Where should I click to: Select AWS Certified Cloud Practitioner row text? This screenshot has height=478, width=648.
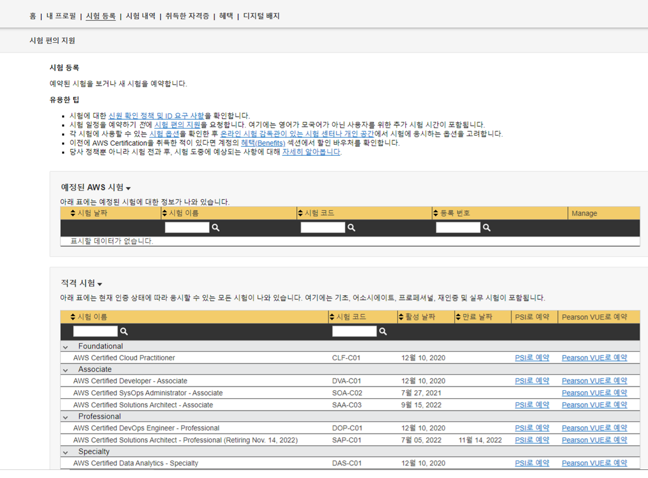pos(124,358)
